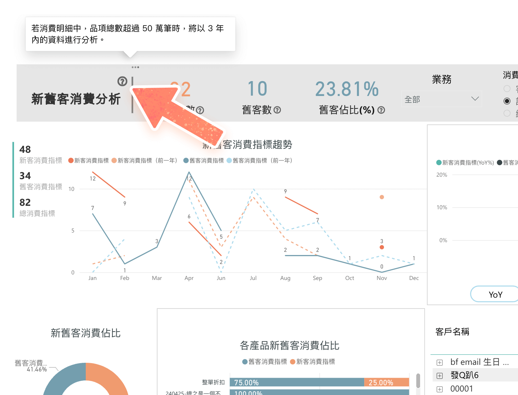
Task: Click the 新客消費指標 legend marker in trend chart
Action: [x=71, y=160]
